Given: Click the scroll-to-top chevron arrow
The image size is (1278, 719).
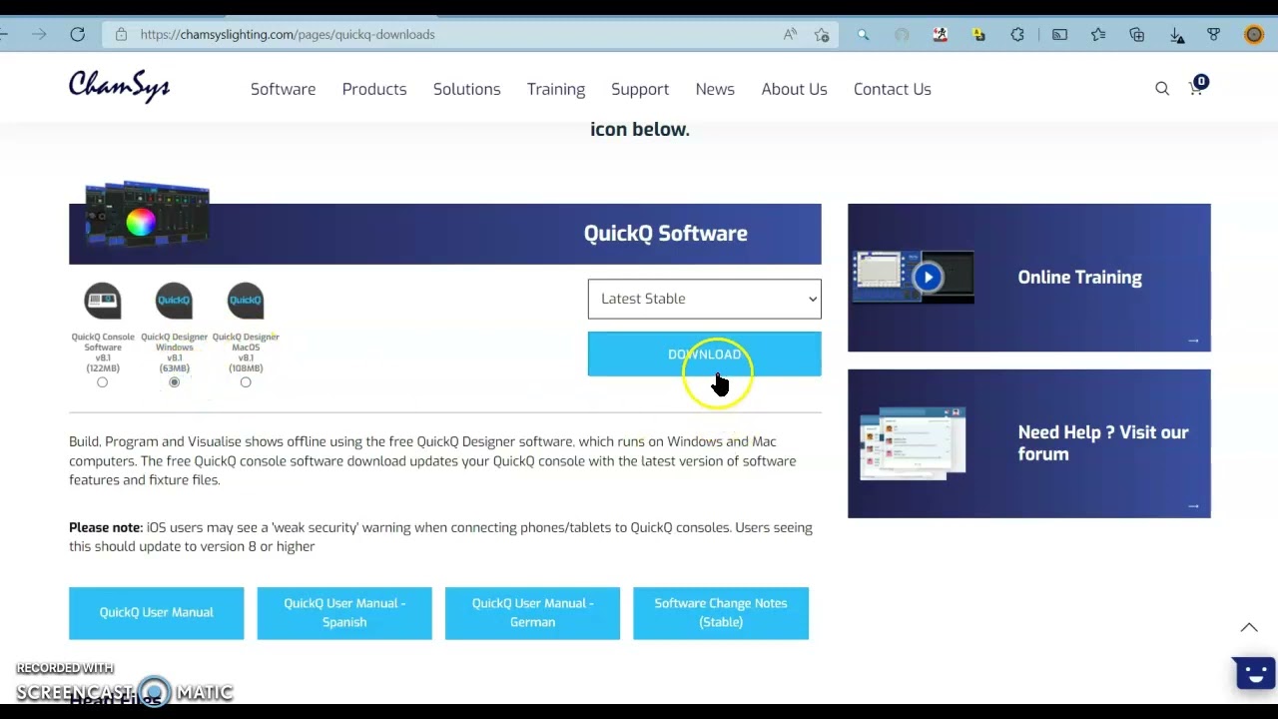Looking at the screenshot, I should pyautogui.click(x=1249, y=627).
